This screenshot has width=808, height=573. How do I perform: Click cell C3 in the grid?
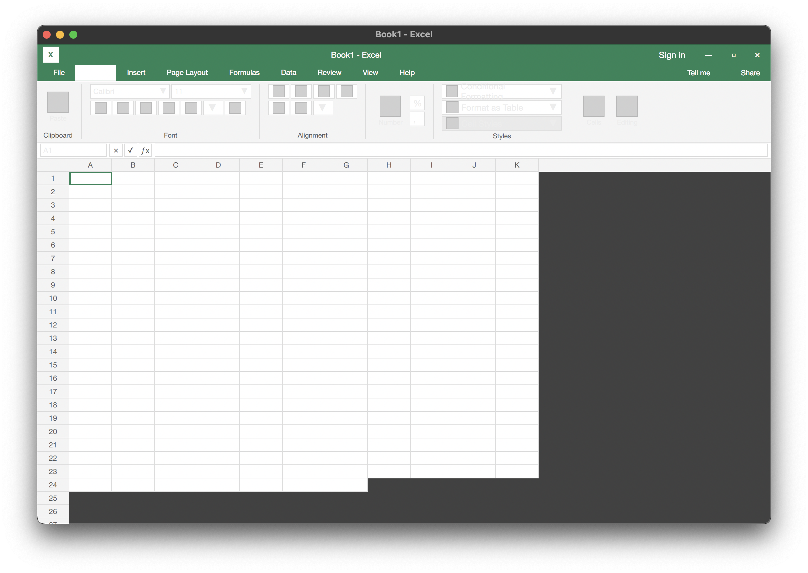[x=175, y=205]
